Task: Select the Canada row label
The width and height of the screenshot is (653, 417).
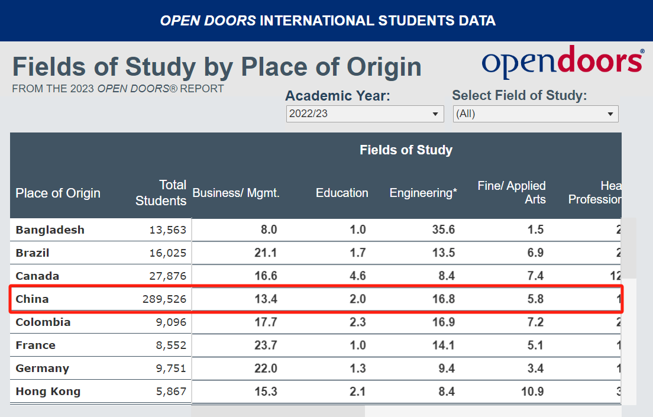Action: (37, 276)
